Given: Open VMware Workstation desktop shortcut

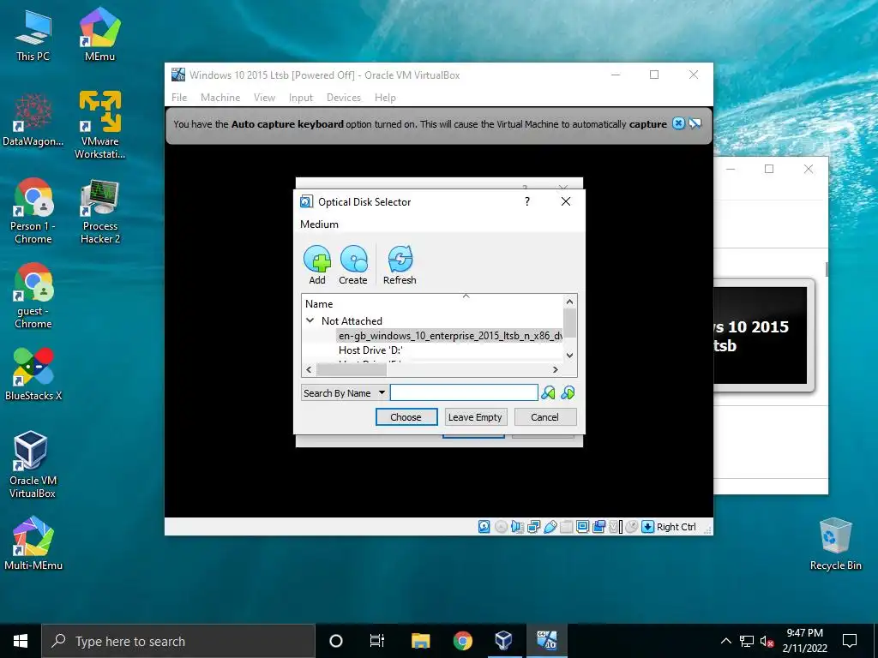Looking at the screenshot, I should coord(99,125).
